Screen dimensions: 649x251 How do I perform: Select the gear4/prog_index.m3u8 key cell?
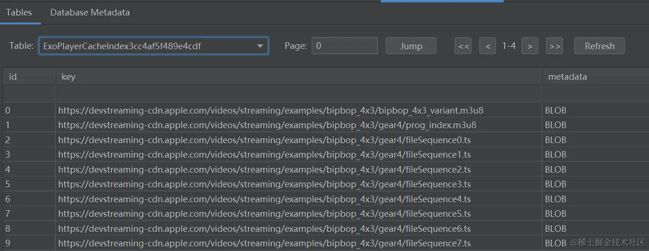point(299,125)
